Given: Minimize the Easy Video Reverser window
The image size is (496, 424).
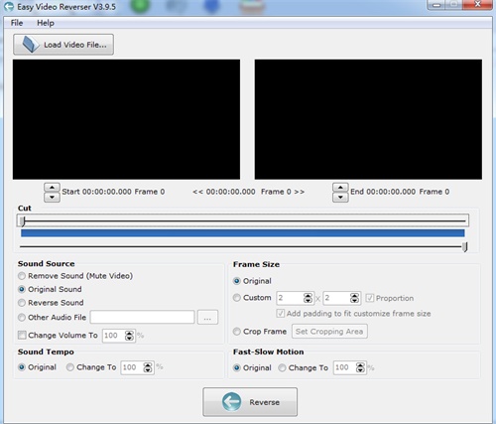Looking at the screenshot, I should [x=437, y=5].
